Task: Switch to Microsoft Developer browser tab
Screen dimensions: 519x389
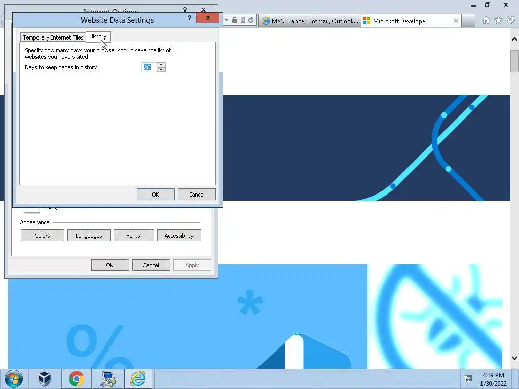Action: click(x=411, y=21)
